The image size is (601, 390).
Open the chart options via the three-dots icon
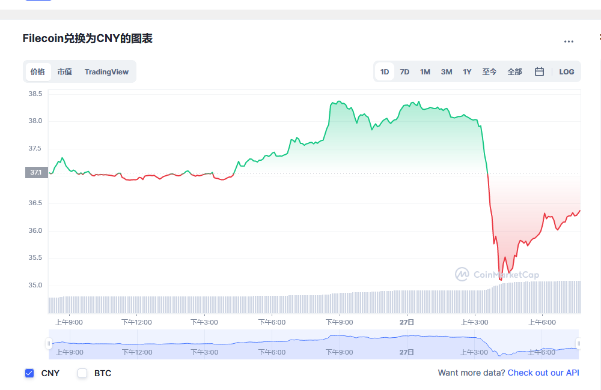tap(569, 41)
